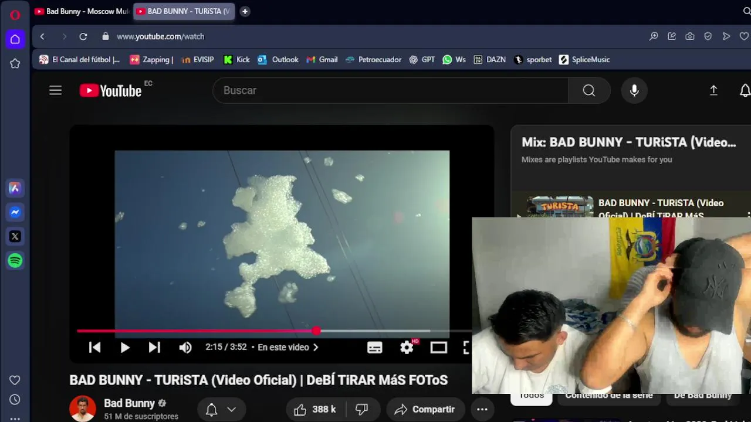This screenshot has width=751, height=422.
Task: Open Gmail bookmark
Action: click(x=322, y=60)
